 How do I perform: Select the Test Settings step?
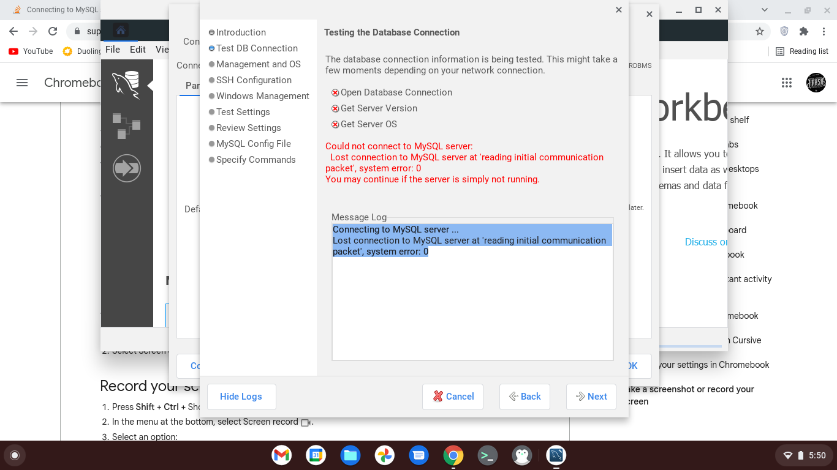(x=240, y=112)
